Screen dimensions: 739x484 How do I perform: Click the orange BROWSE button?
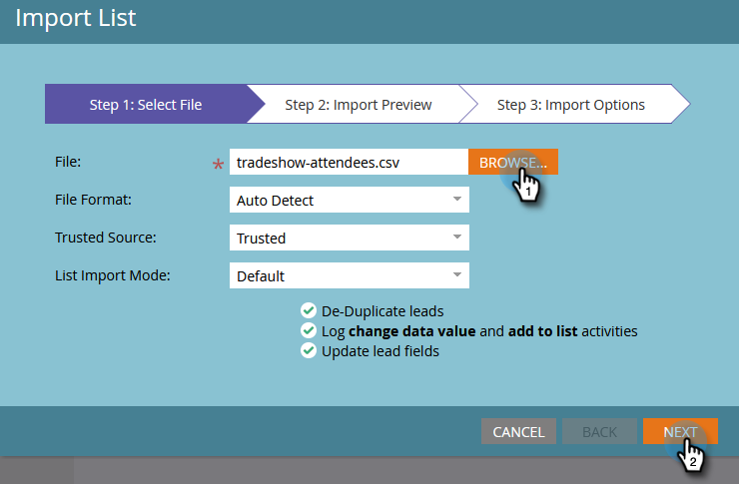pos(513,162)
